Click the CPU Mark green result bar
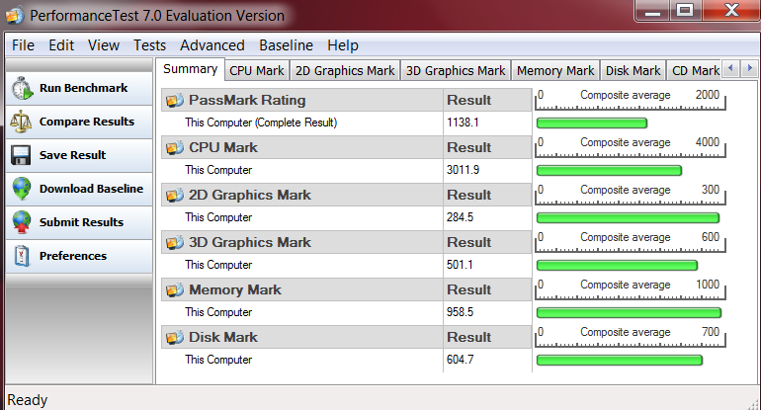 [x=609, y=170]
